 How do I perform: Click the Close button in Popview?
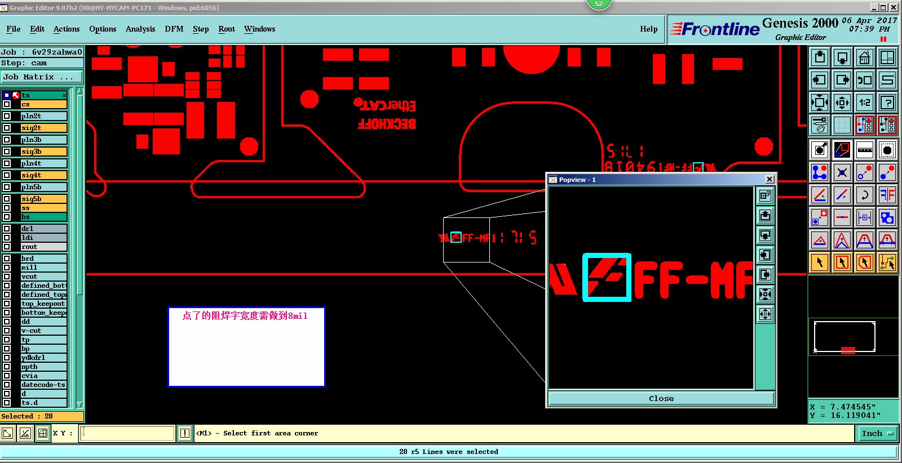pyautogui.click(x=661, y=398)
